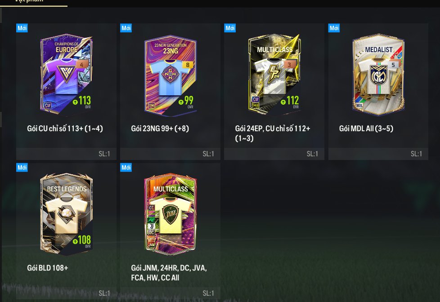Click the Gói BLD 108+ title

pyautogui.click(x=47, y=268)
